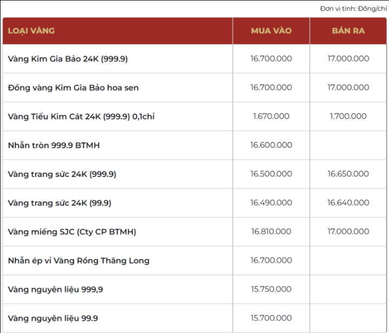The width and height of the screenshot is (389, 333).
Task: Select 'Vàng nguyên liệu 99.9' label
Action: point(53,318)
